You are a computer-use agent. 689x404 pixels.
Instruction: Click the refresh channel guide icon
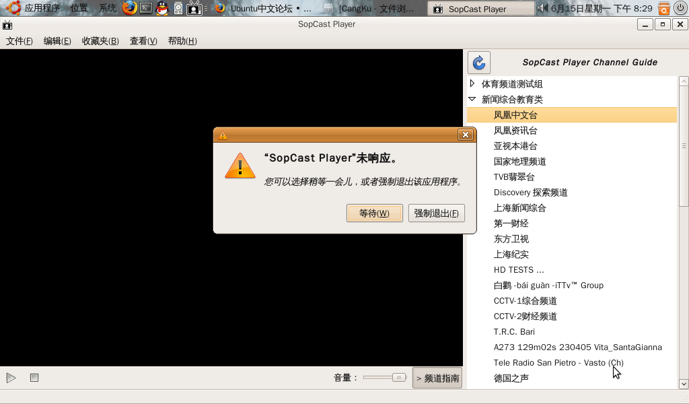(x=479, y=63)
